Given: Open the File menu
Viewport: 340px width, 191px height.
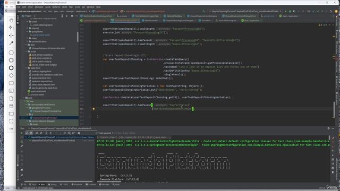Looking at the screenshot, I should click(19, 7).
